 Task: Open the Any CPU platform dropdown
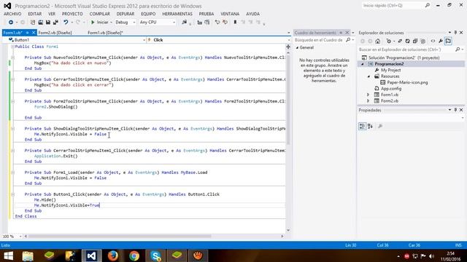coord(158,23)
